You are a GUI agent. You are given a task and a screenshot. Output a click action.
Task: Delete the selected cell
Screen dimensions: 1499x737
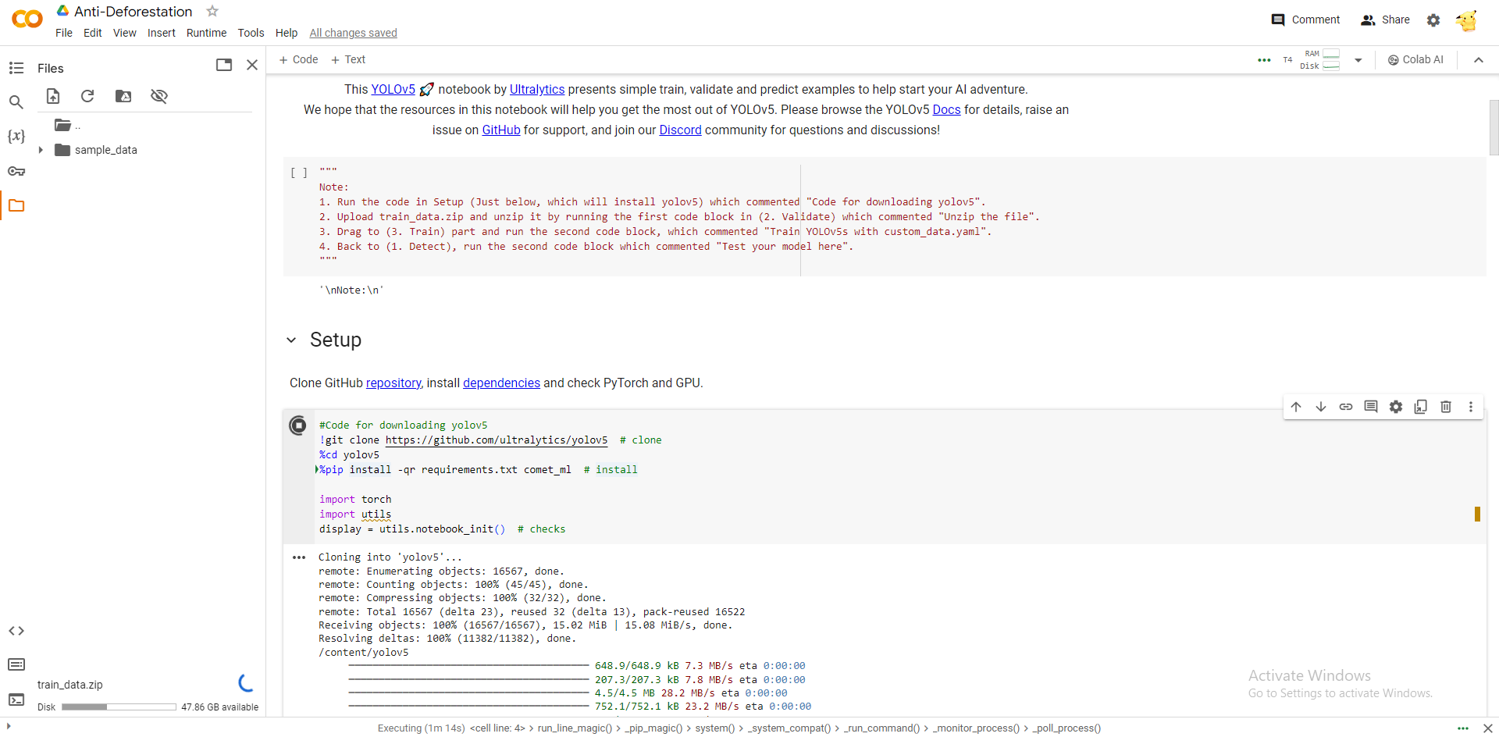1446,407
